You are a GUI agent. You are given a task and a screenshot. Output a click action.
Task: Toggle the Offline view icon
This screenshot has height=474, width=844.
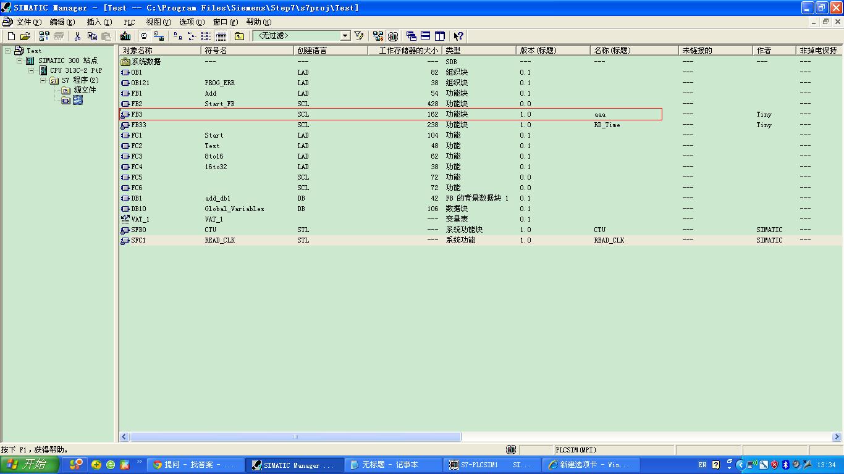[x=145, y=36]
